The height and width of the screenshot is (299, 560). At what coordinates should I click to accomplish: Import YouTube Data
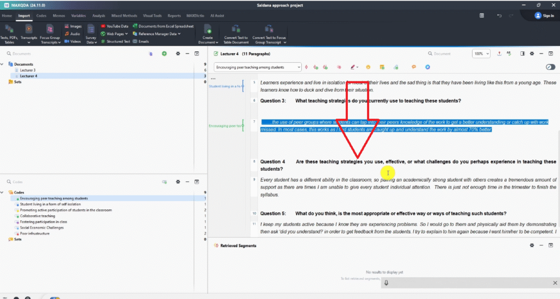[x=114, y=26]
